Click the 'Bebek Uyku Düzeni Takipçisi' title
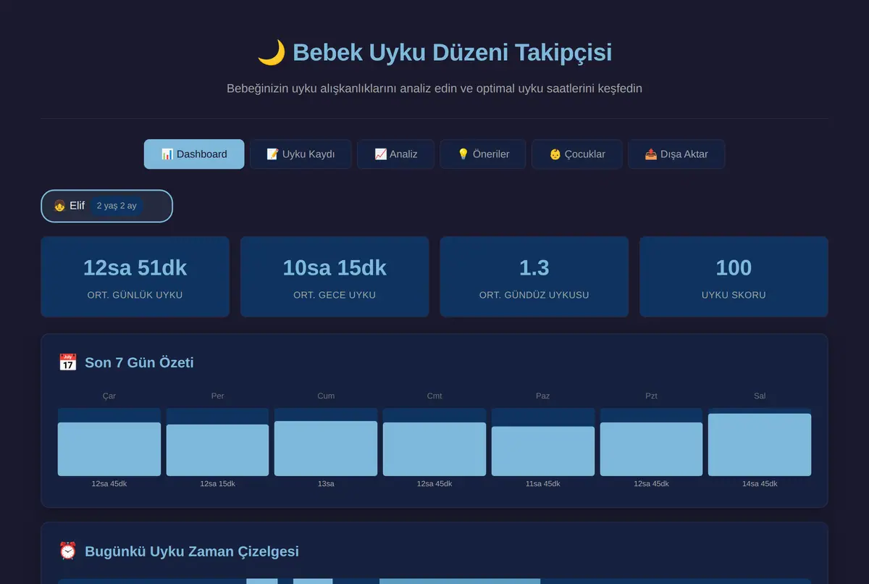 click(x=453, y=52)
